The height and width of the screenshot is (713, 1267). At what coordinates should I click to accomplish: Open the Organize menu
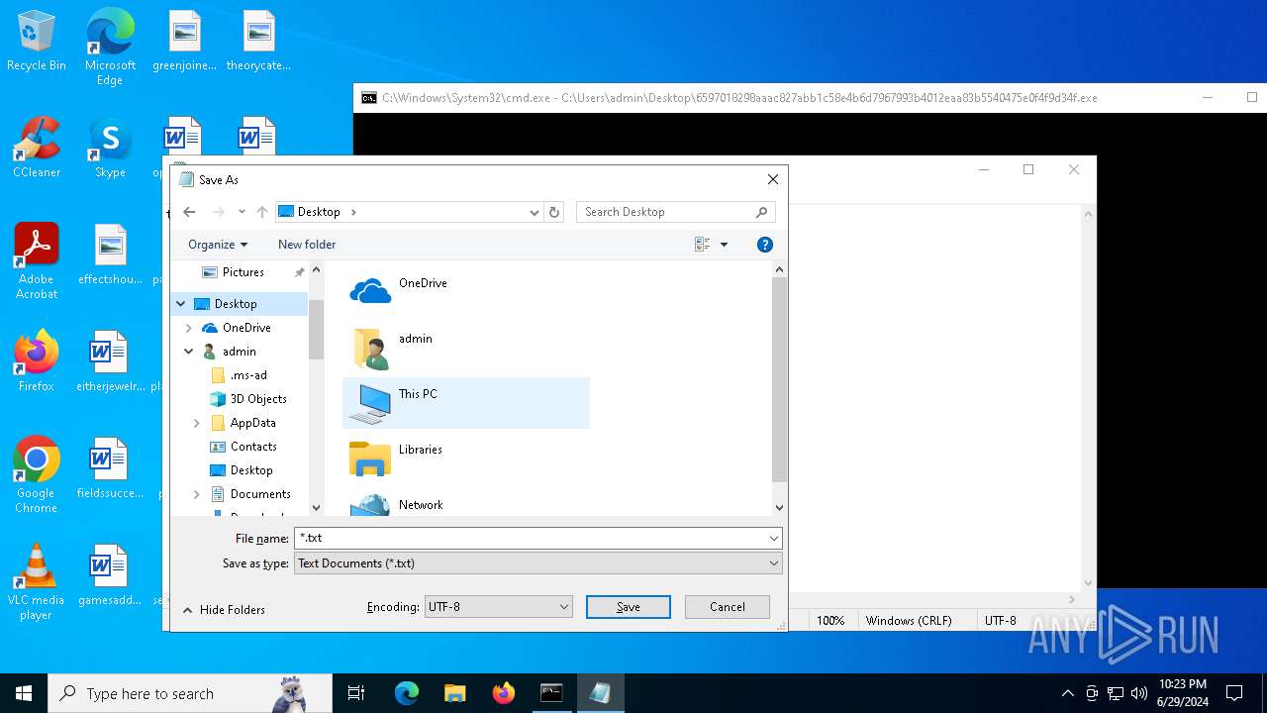[218, 245]
